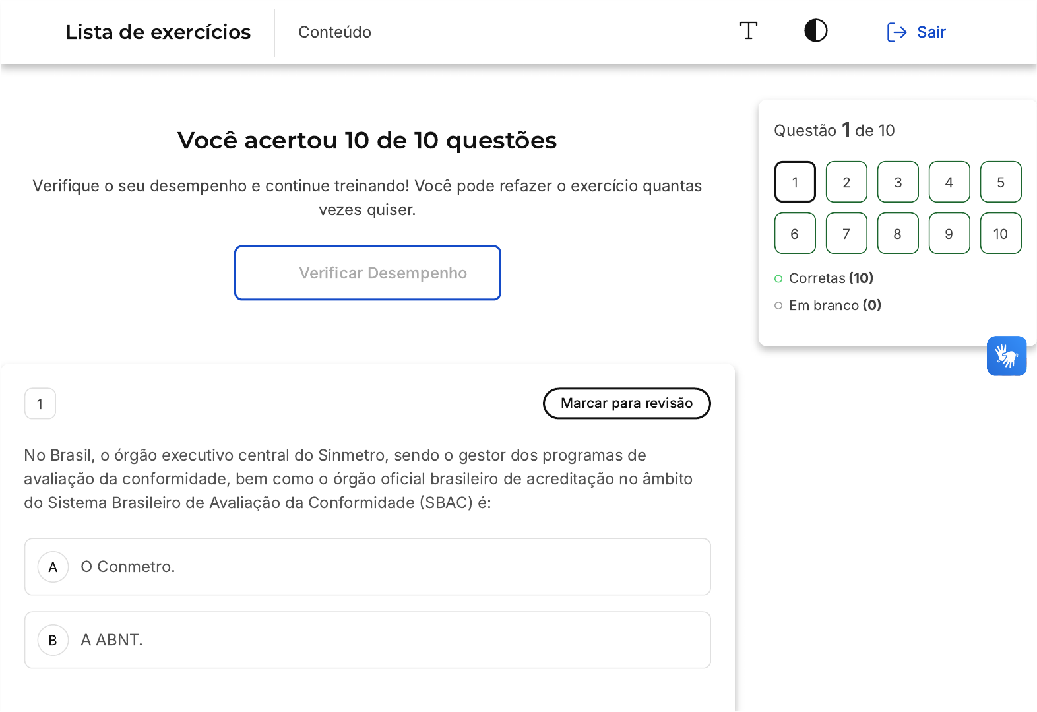Viewport: 1037px width, 712px height.
Task: Select answer option B, A ABNT
Action: pos(367,640)
